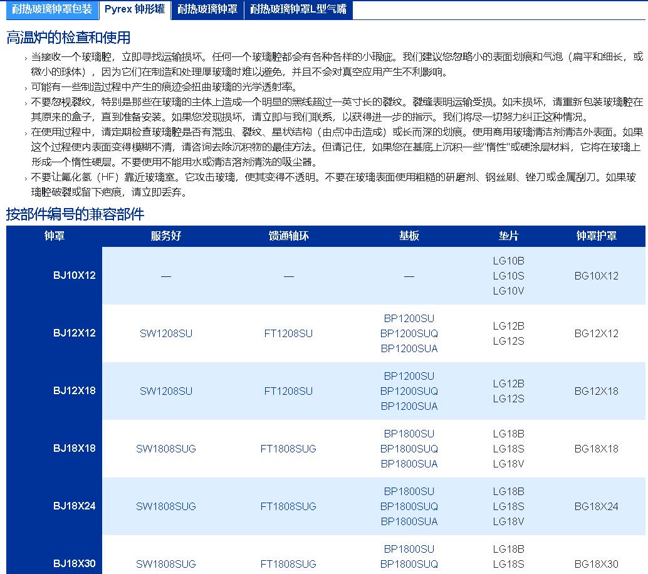Follow BP1200SUA link in BJ12X12 row
The image size is (648, 574).
click(x=409, y=349)
